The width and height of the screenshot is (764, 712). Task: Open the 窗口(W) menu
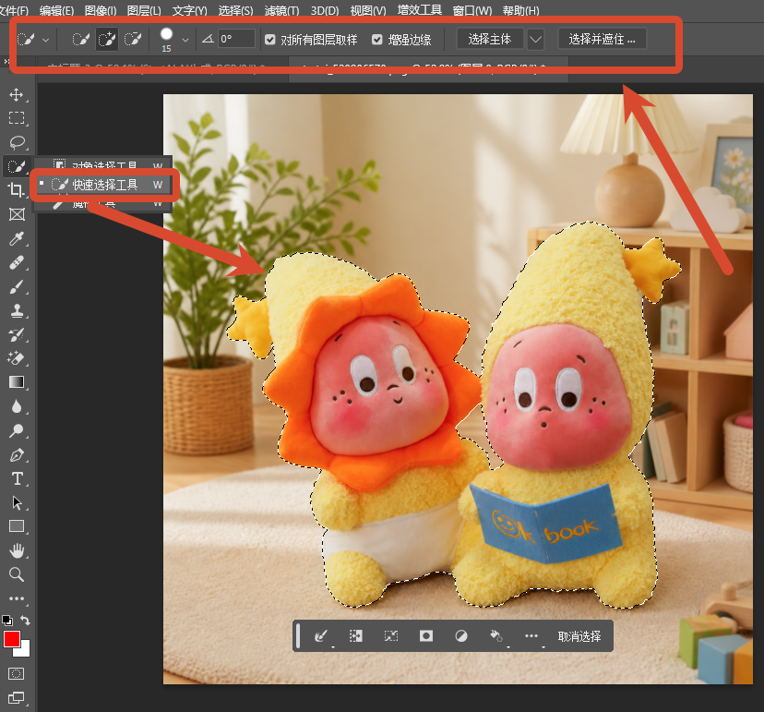pos(472,10)
